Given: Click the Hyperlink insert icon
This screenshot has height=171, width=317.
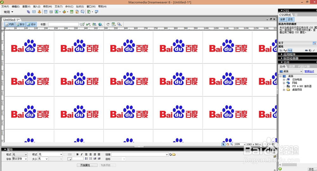Looking at the screenshot, I should 28,12.
